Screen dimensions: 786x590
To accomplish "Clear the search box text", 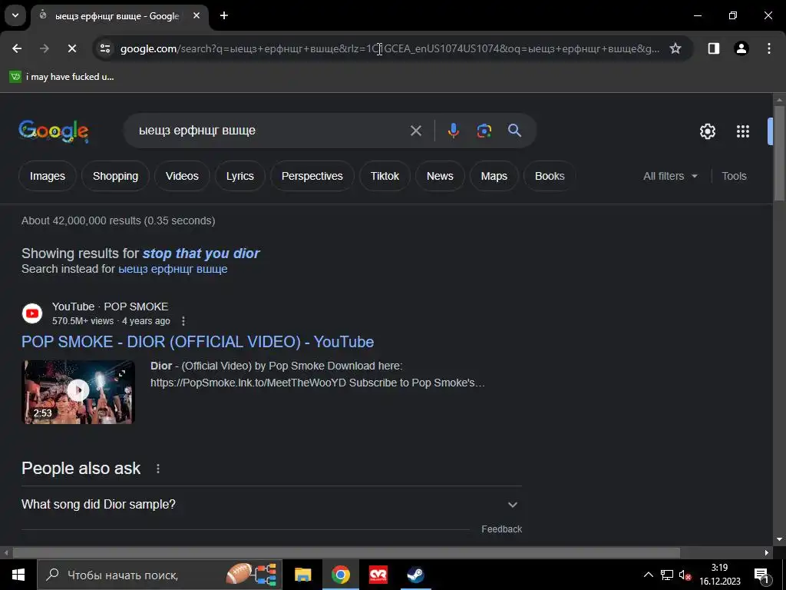I will [416, 131].
